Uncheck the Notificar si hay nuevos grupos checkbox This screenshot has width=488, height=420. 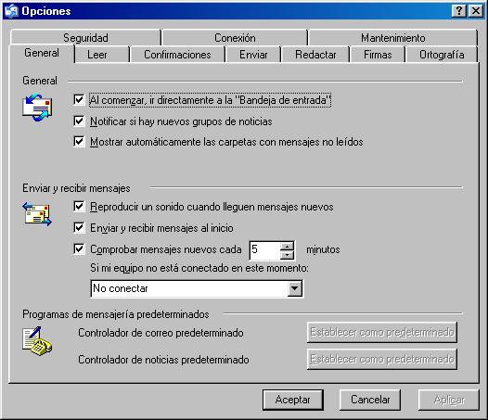click(x=79, y=121)
